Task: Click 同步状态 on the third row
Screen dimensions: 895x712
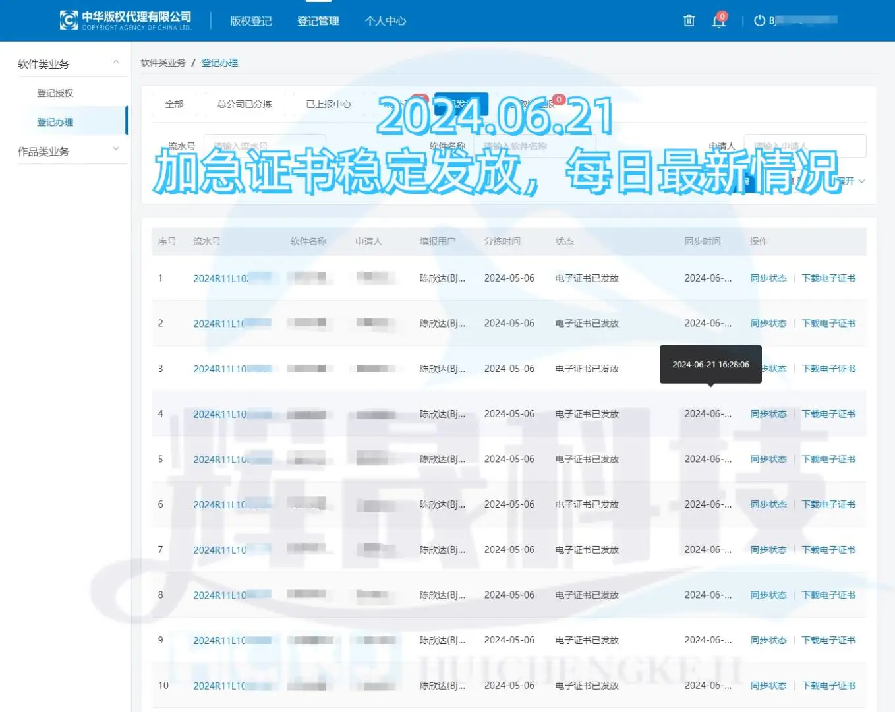Action: 768,369
